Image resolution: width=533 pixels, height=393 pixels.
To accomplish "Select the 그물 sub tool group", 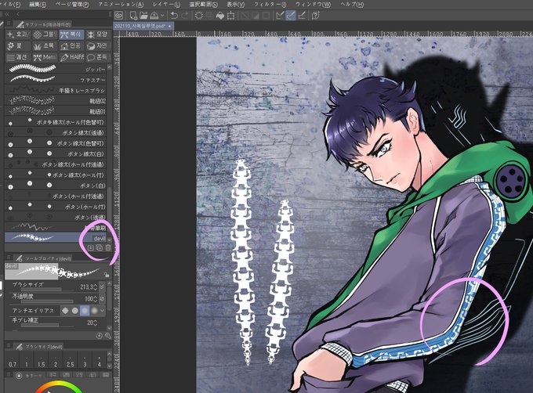I will [x=45, y=34].
